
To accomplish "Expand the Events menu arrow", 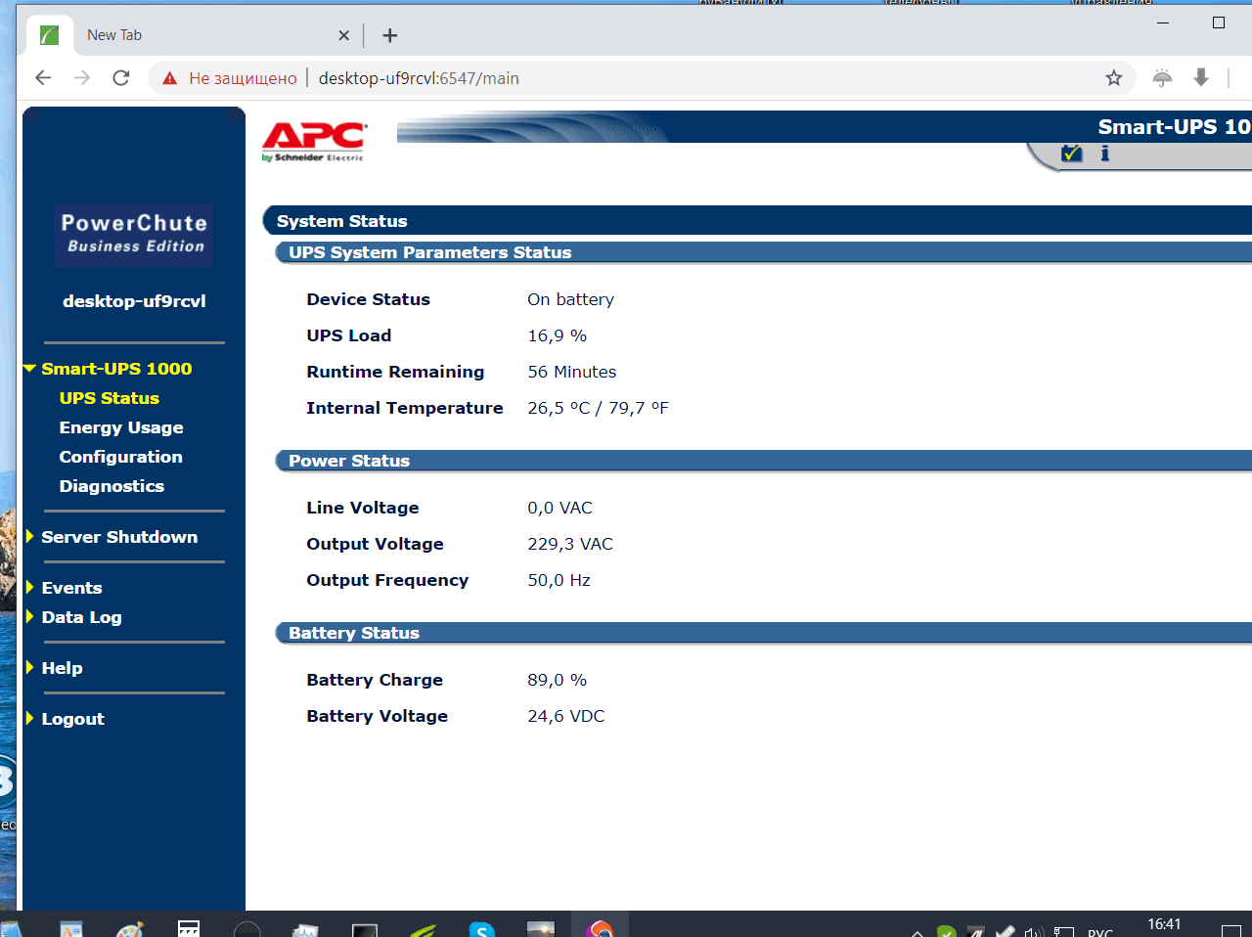I will click(29, 587).
